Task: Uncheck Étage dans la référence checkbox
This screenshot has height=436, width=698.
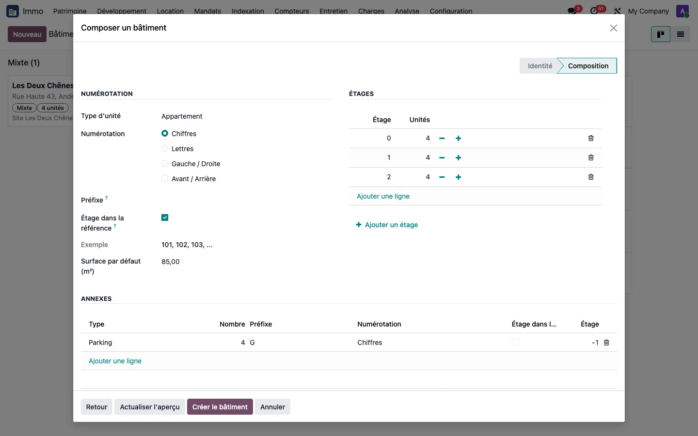Action: coord(165,218)
